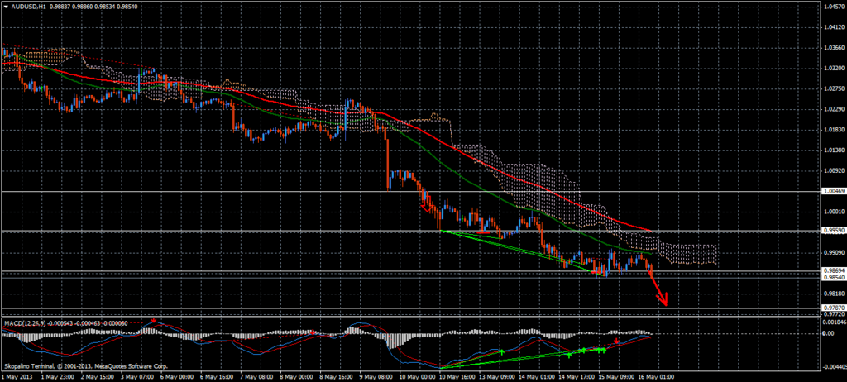
Task: Select the 0.99590 price level label
Action: tap(832, 231)
